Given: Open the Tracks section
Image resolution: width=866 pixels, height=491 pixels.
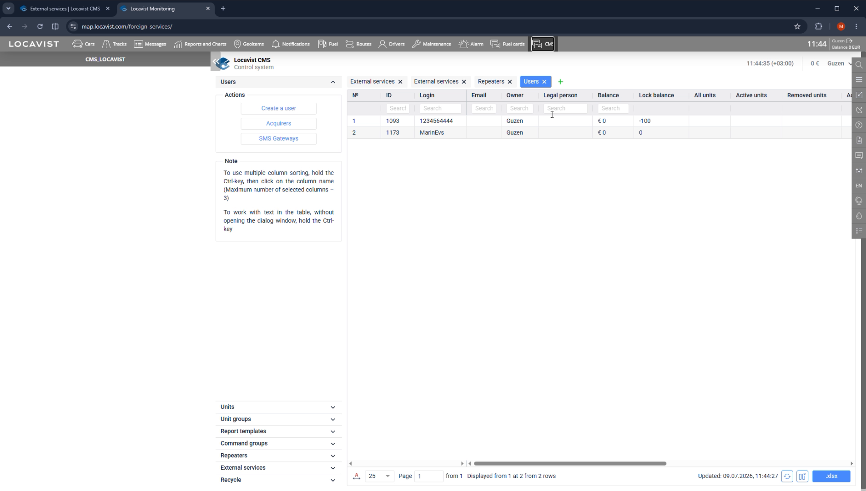Looking at the screenshot, I should (x=114, y=44).
